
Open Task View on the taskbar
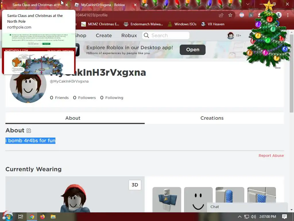21,217
